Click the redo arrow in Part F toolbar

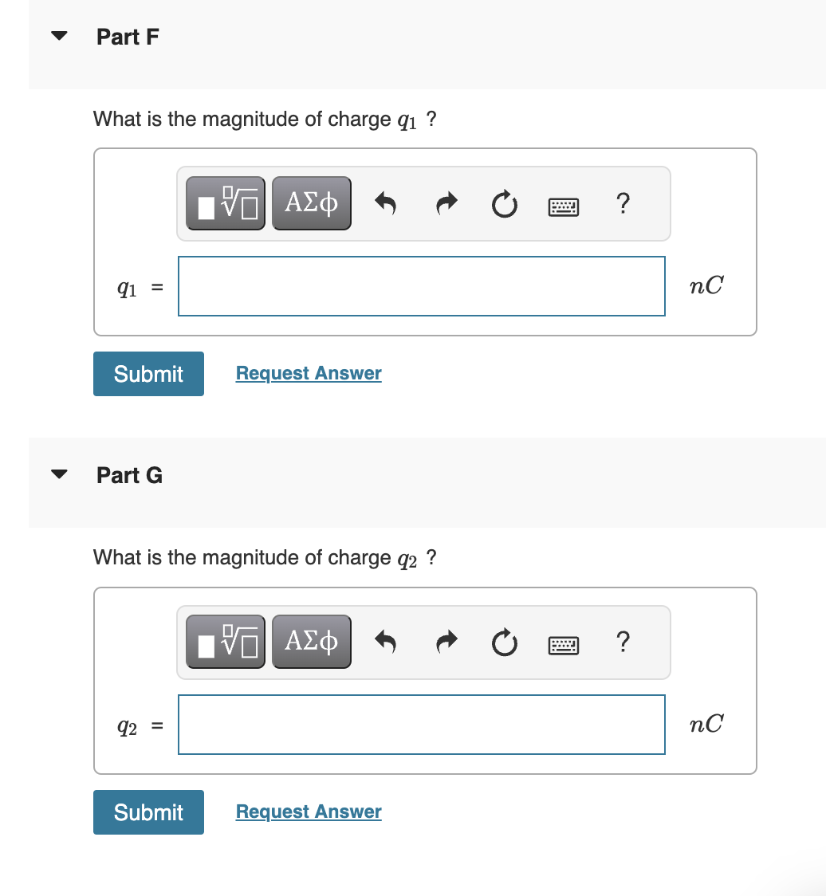(x=446, y=204)
